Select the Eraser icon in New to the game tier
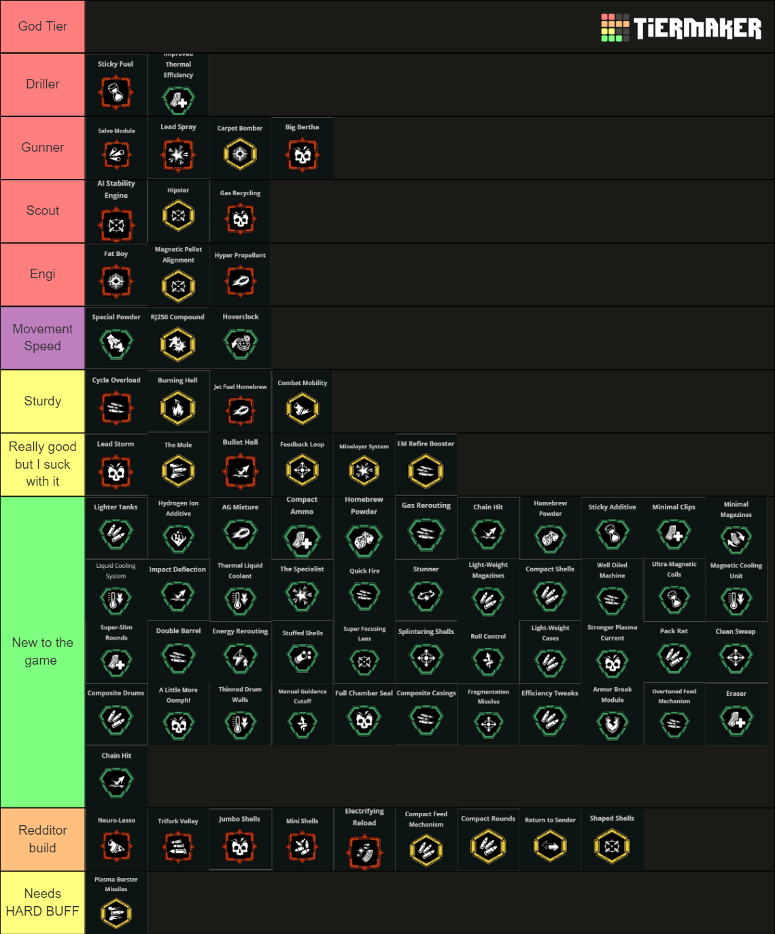The image size is (775, 934). click(736, 722)
